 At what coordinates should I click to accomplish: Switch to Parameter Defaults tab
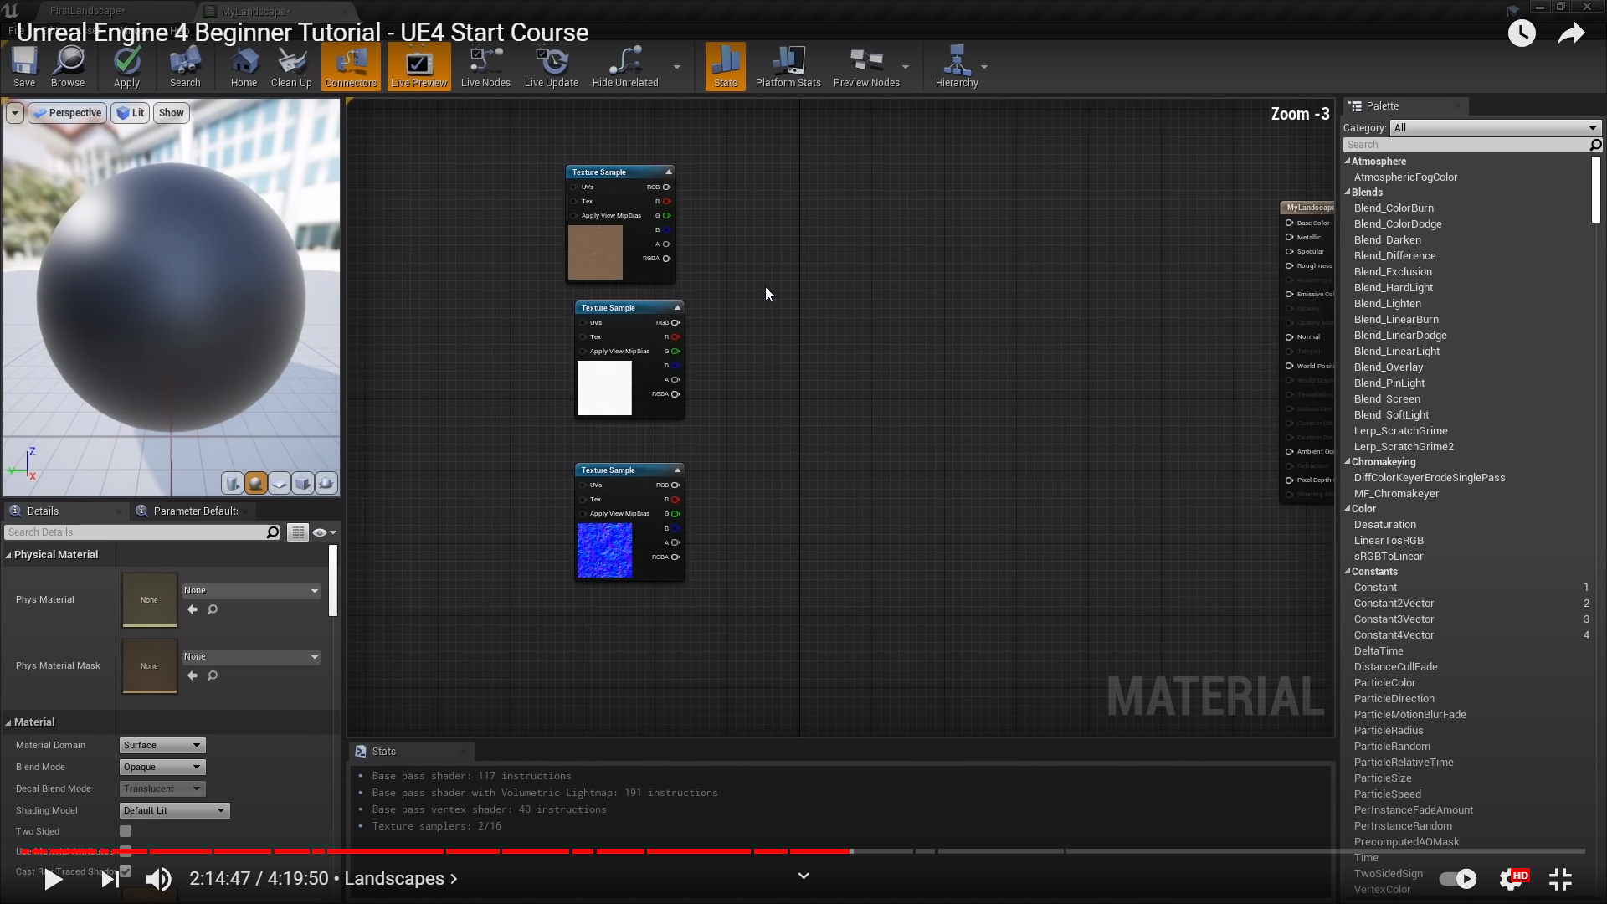click(x=194, y=511)
